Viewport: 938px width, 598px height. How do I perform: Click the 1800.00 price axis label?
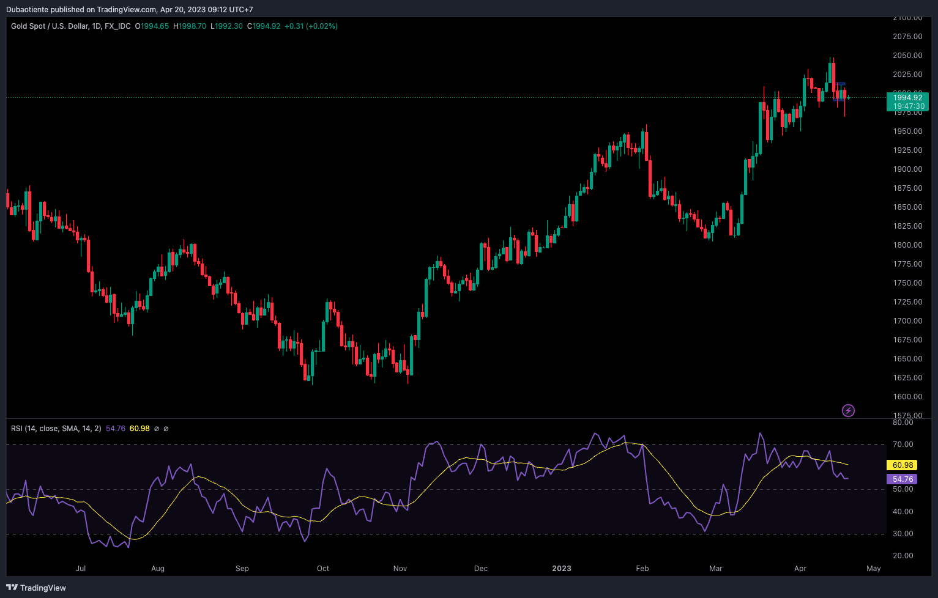[x=907, y=245]
